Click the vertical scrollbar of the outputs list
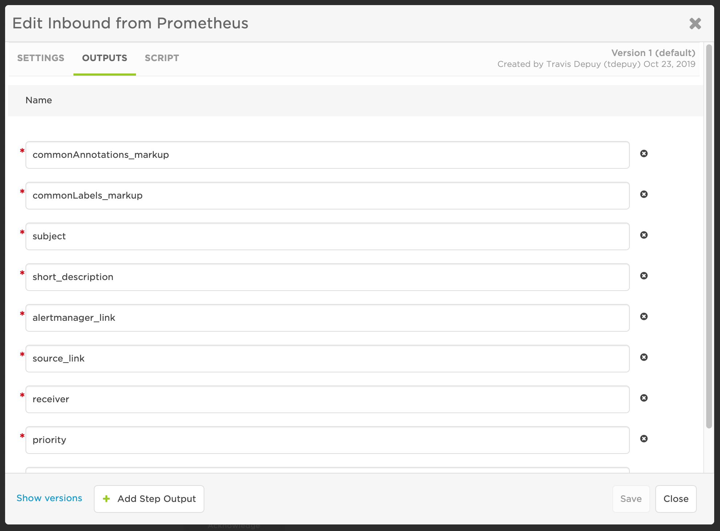 pyautogui.click(x=709, y=236)
